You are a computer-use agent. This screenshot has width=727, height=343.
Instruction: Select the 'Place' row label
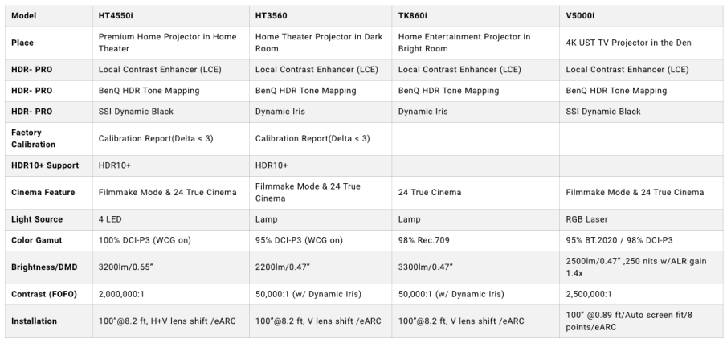click(22, 43)
